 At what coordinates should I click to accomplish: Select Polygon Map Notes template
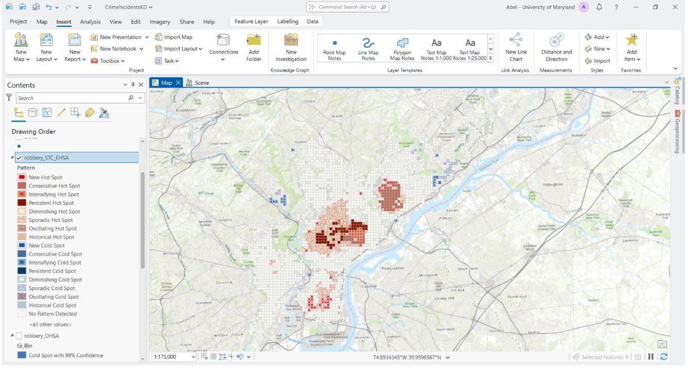click(402, 47)
